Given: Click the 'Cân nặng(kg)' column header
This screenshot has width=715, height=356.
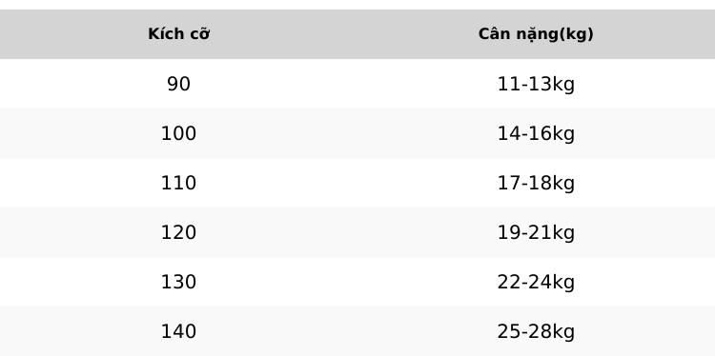Looking at the screenshot, I should click(536, 34).
